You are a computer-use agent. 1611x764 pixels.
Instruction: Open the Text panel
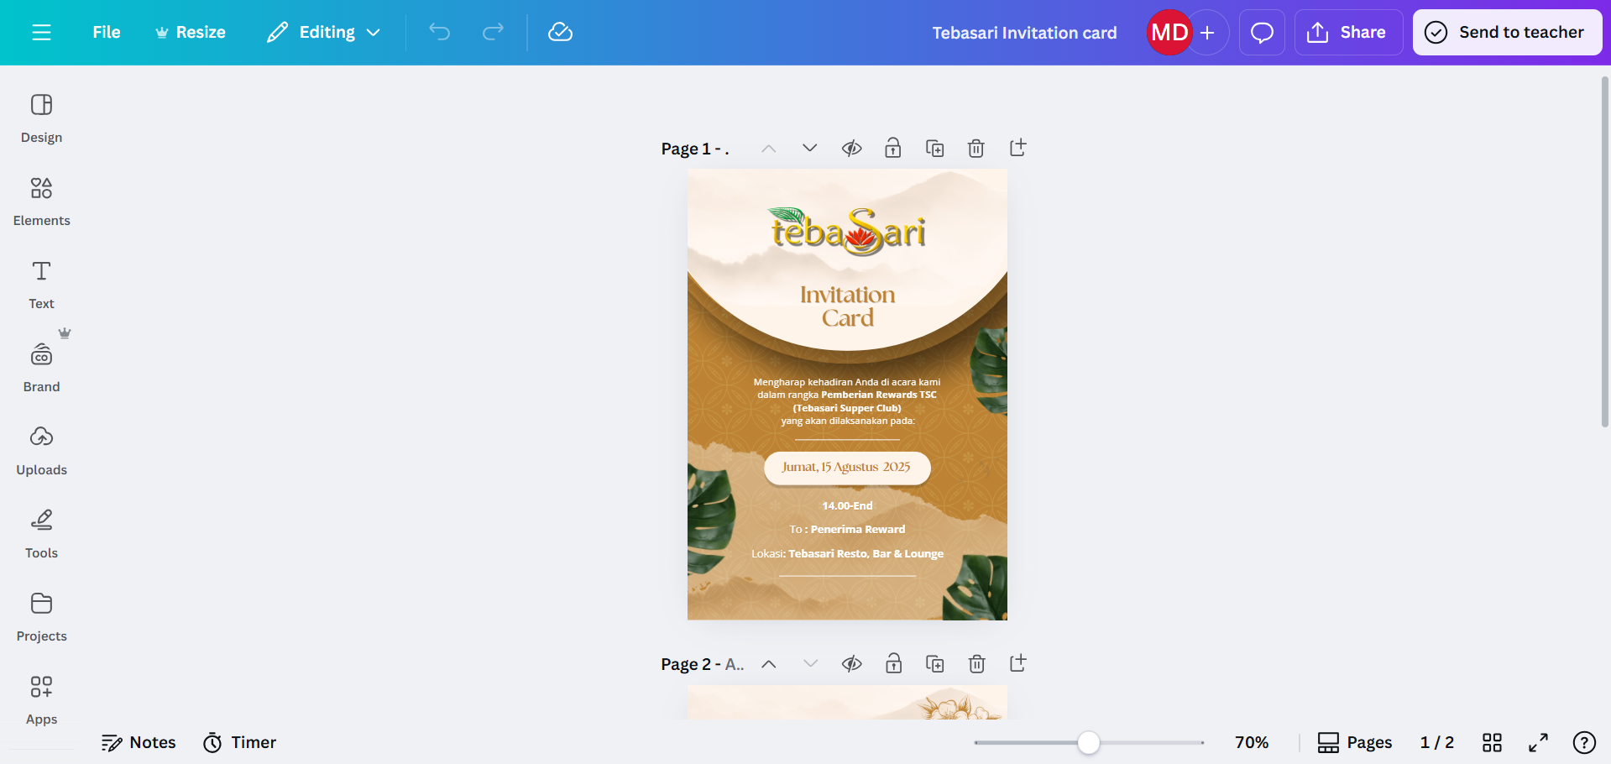pyautogui.click(x=41, y=285)
